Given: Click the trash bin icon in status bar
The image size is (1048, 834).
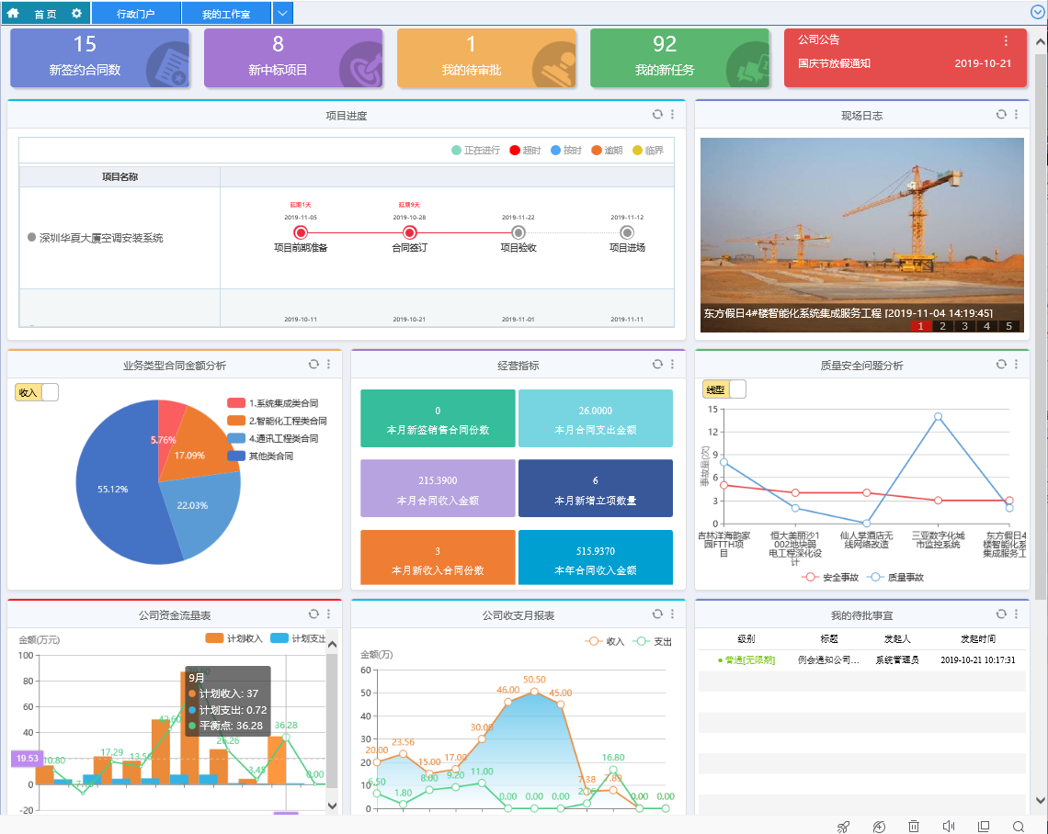Looking at the screenshot, I should 914,827.
